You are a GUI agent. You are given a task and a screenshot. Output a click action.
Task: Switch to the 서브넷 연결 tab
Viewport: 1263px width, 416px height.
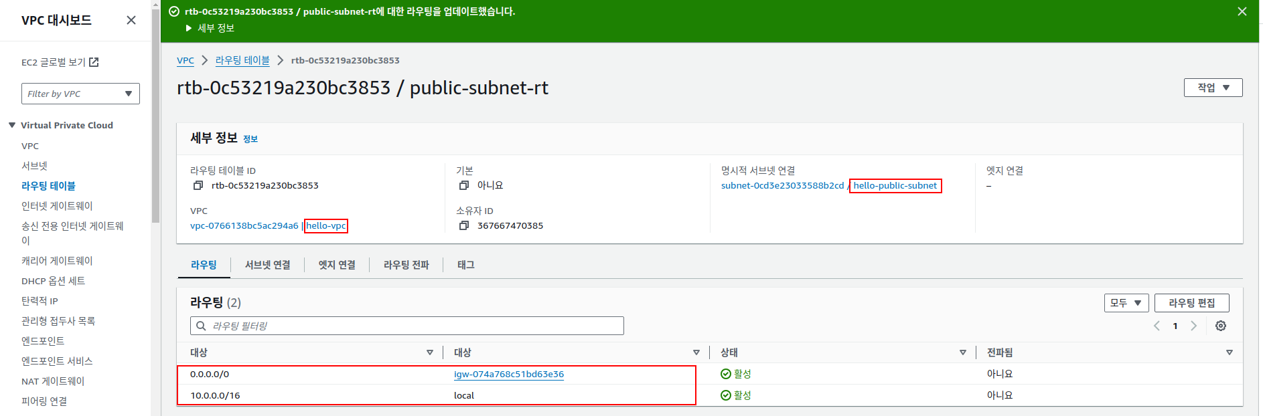[x=267, y=265]
